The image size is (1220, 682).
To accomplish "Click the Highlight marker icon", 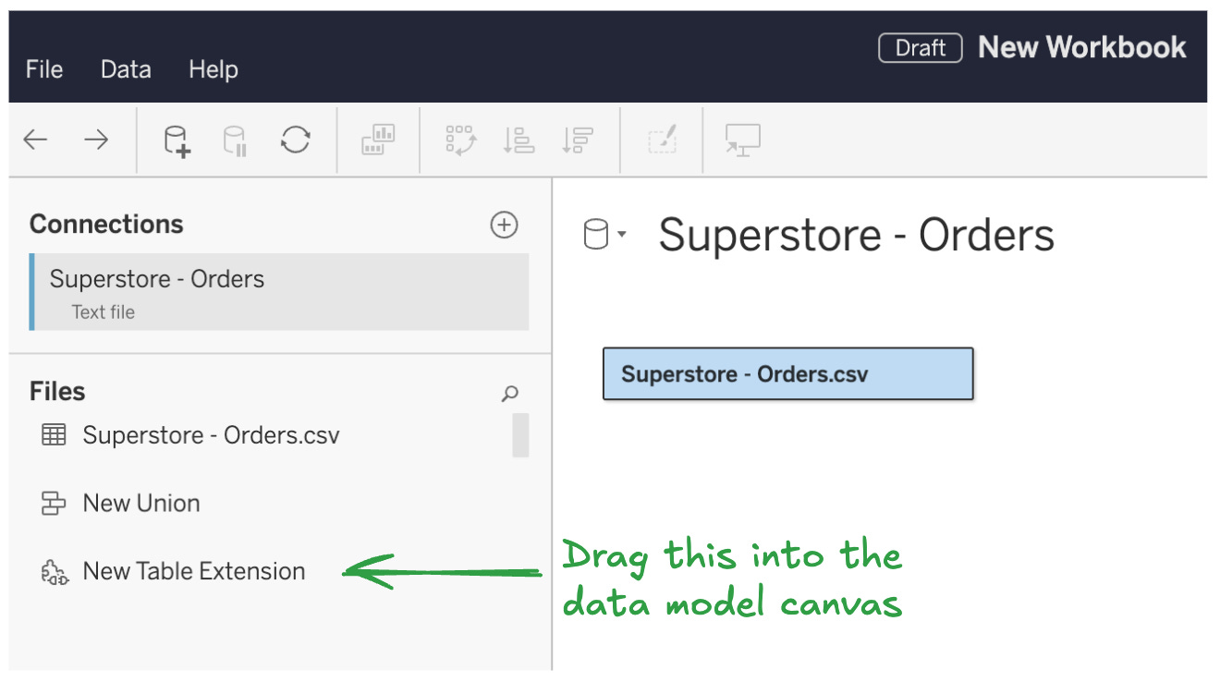I will tap(662, 140).
